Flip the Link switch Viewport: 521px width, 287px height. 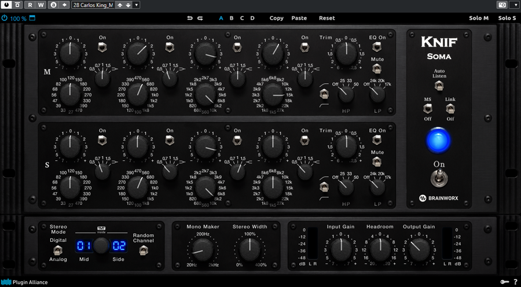click(x=450, y=108)
